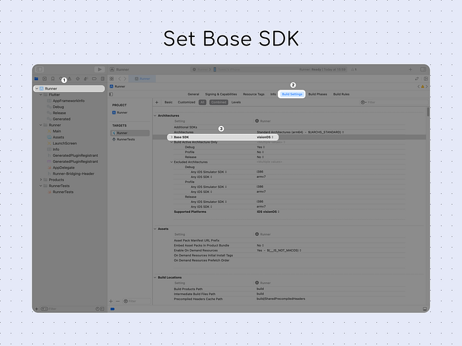This screenshot has width=462, height=346.
Task: Hide the project and targets list sidebar
Action: point(111,94)
